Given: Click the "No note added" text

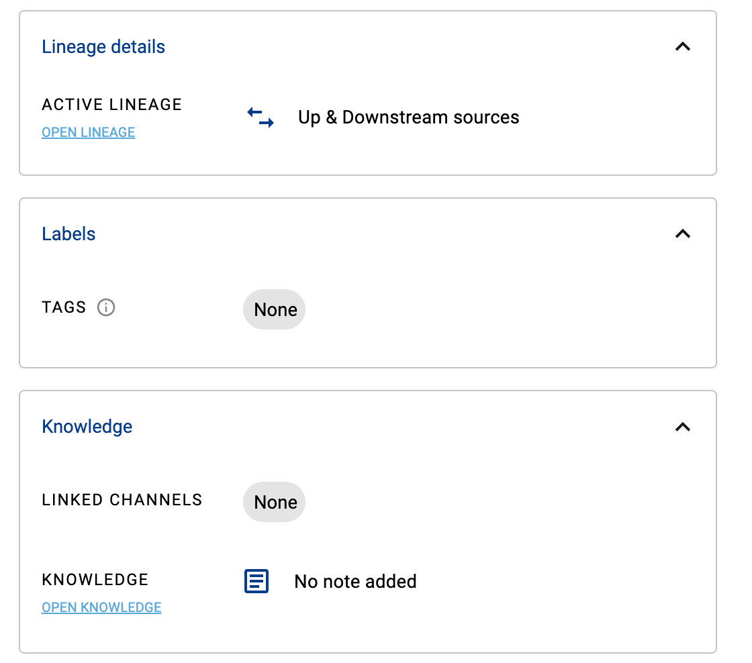Looking at the screenshot, I should point(355,581).
